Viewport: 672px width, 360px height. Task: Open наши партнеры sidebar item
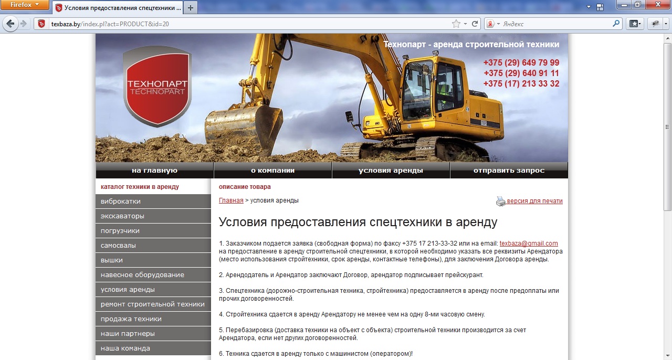point(153,334)
